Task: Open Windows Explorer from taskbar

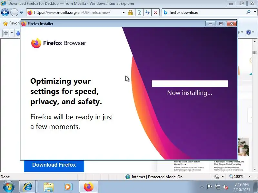Action: pyautogui.click(x=49, y=187)
